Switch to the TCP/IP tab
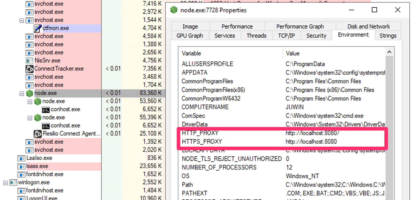This screenshot has width=413, height=200. coord(286,36)
